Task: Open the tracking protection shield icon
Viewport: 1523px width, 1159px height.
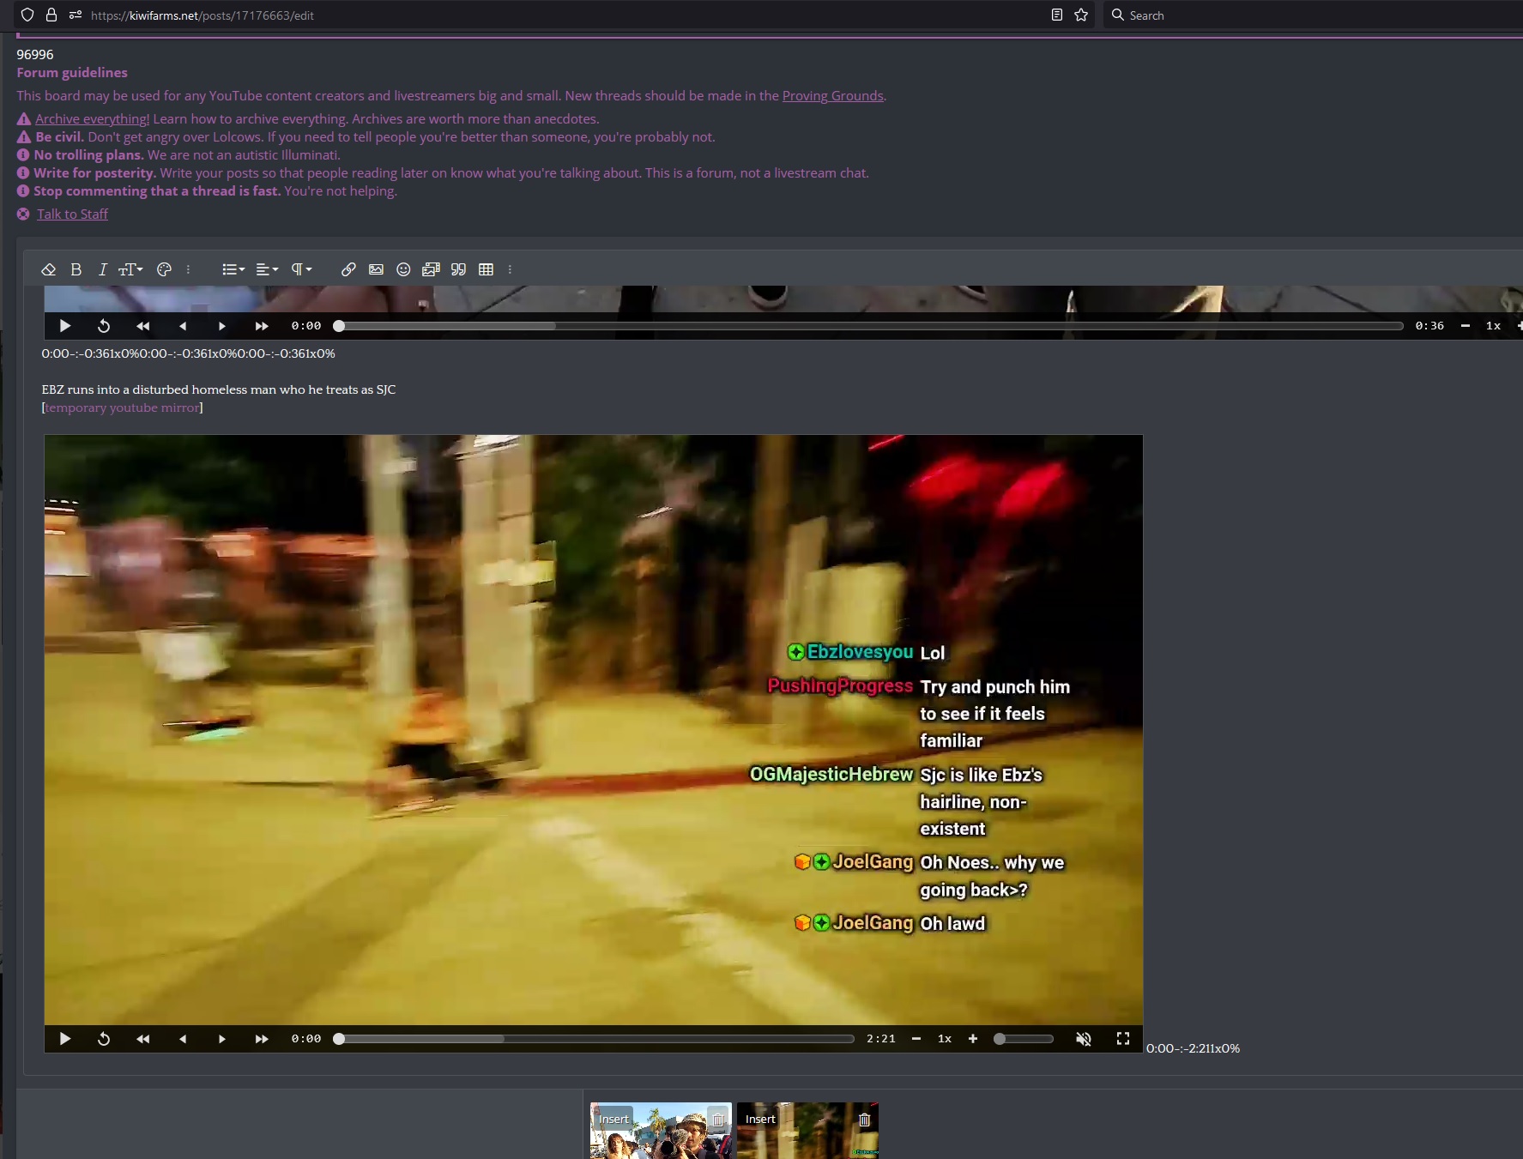Action: 27,15
